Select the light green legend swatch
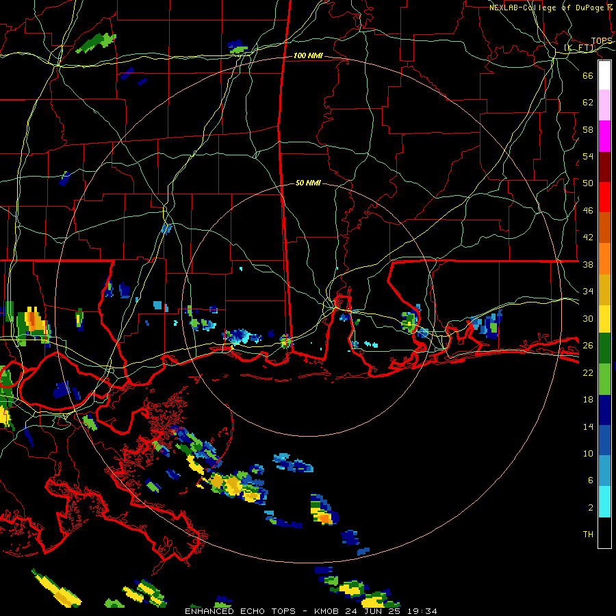Viewport: 616px width, 616px height. 604,379
